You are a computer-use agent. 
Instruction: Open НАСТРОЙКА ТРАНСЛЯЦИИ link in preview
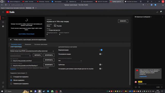tap(26, 34)
